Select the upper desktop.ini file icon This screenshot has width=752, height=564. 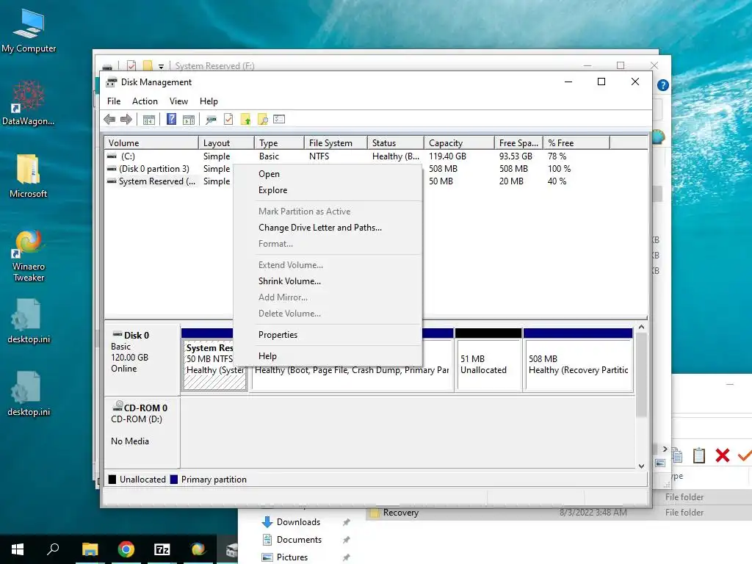pos(29,322)
